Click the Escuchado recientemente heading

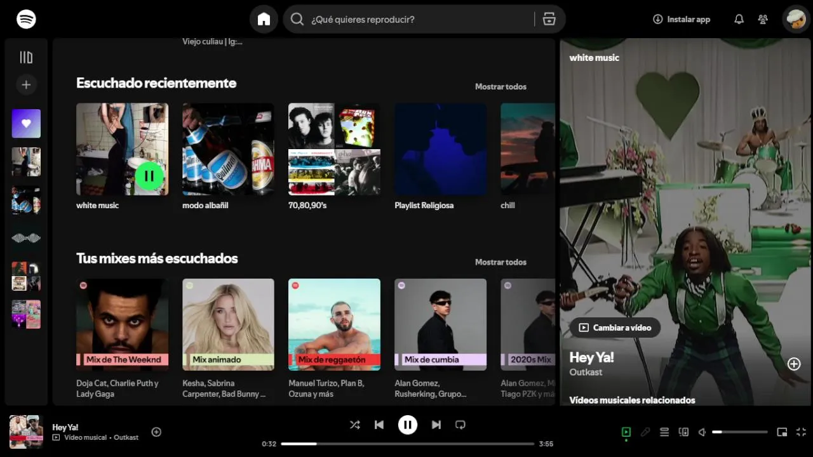(x=156, y=83)
